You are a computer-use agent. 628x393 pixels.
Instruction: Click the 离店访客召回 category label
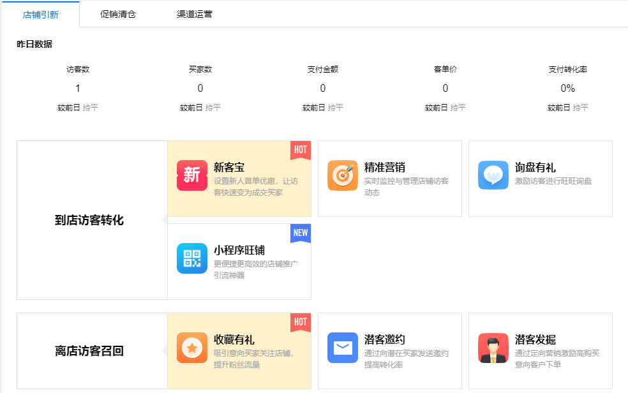tap(89, 351)
